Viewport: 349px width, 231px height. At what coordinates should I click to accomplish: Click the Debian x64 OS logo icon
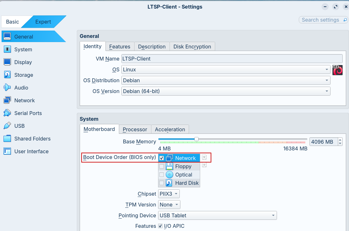(x=338, y=70)
